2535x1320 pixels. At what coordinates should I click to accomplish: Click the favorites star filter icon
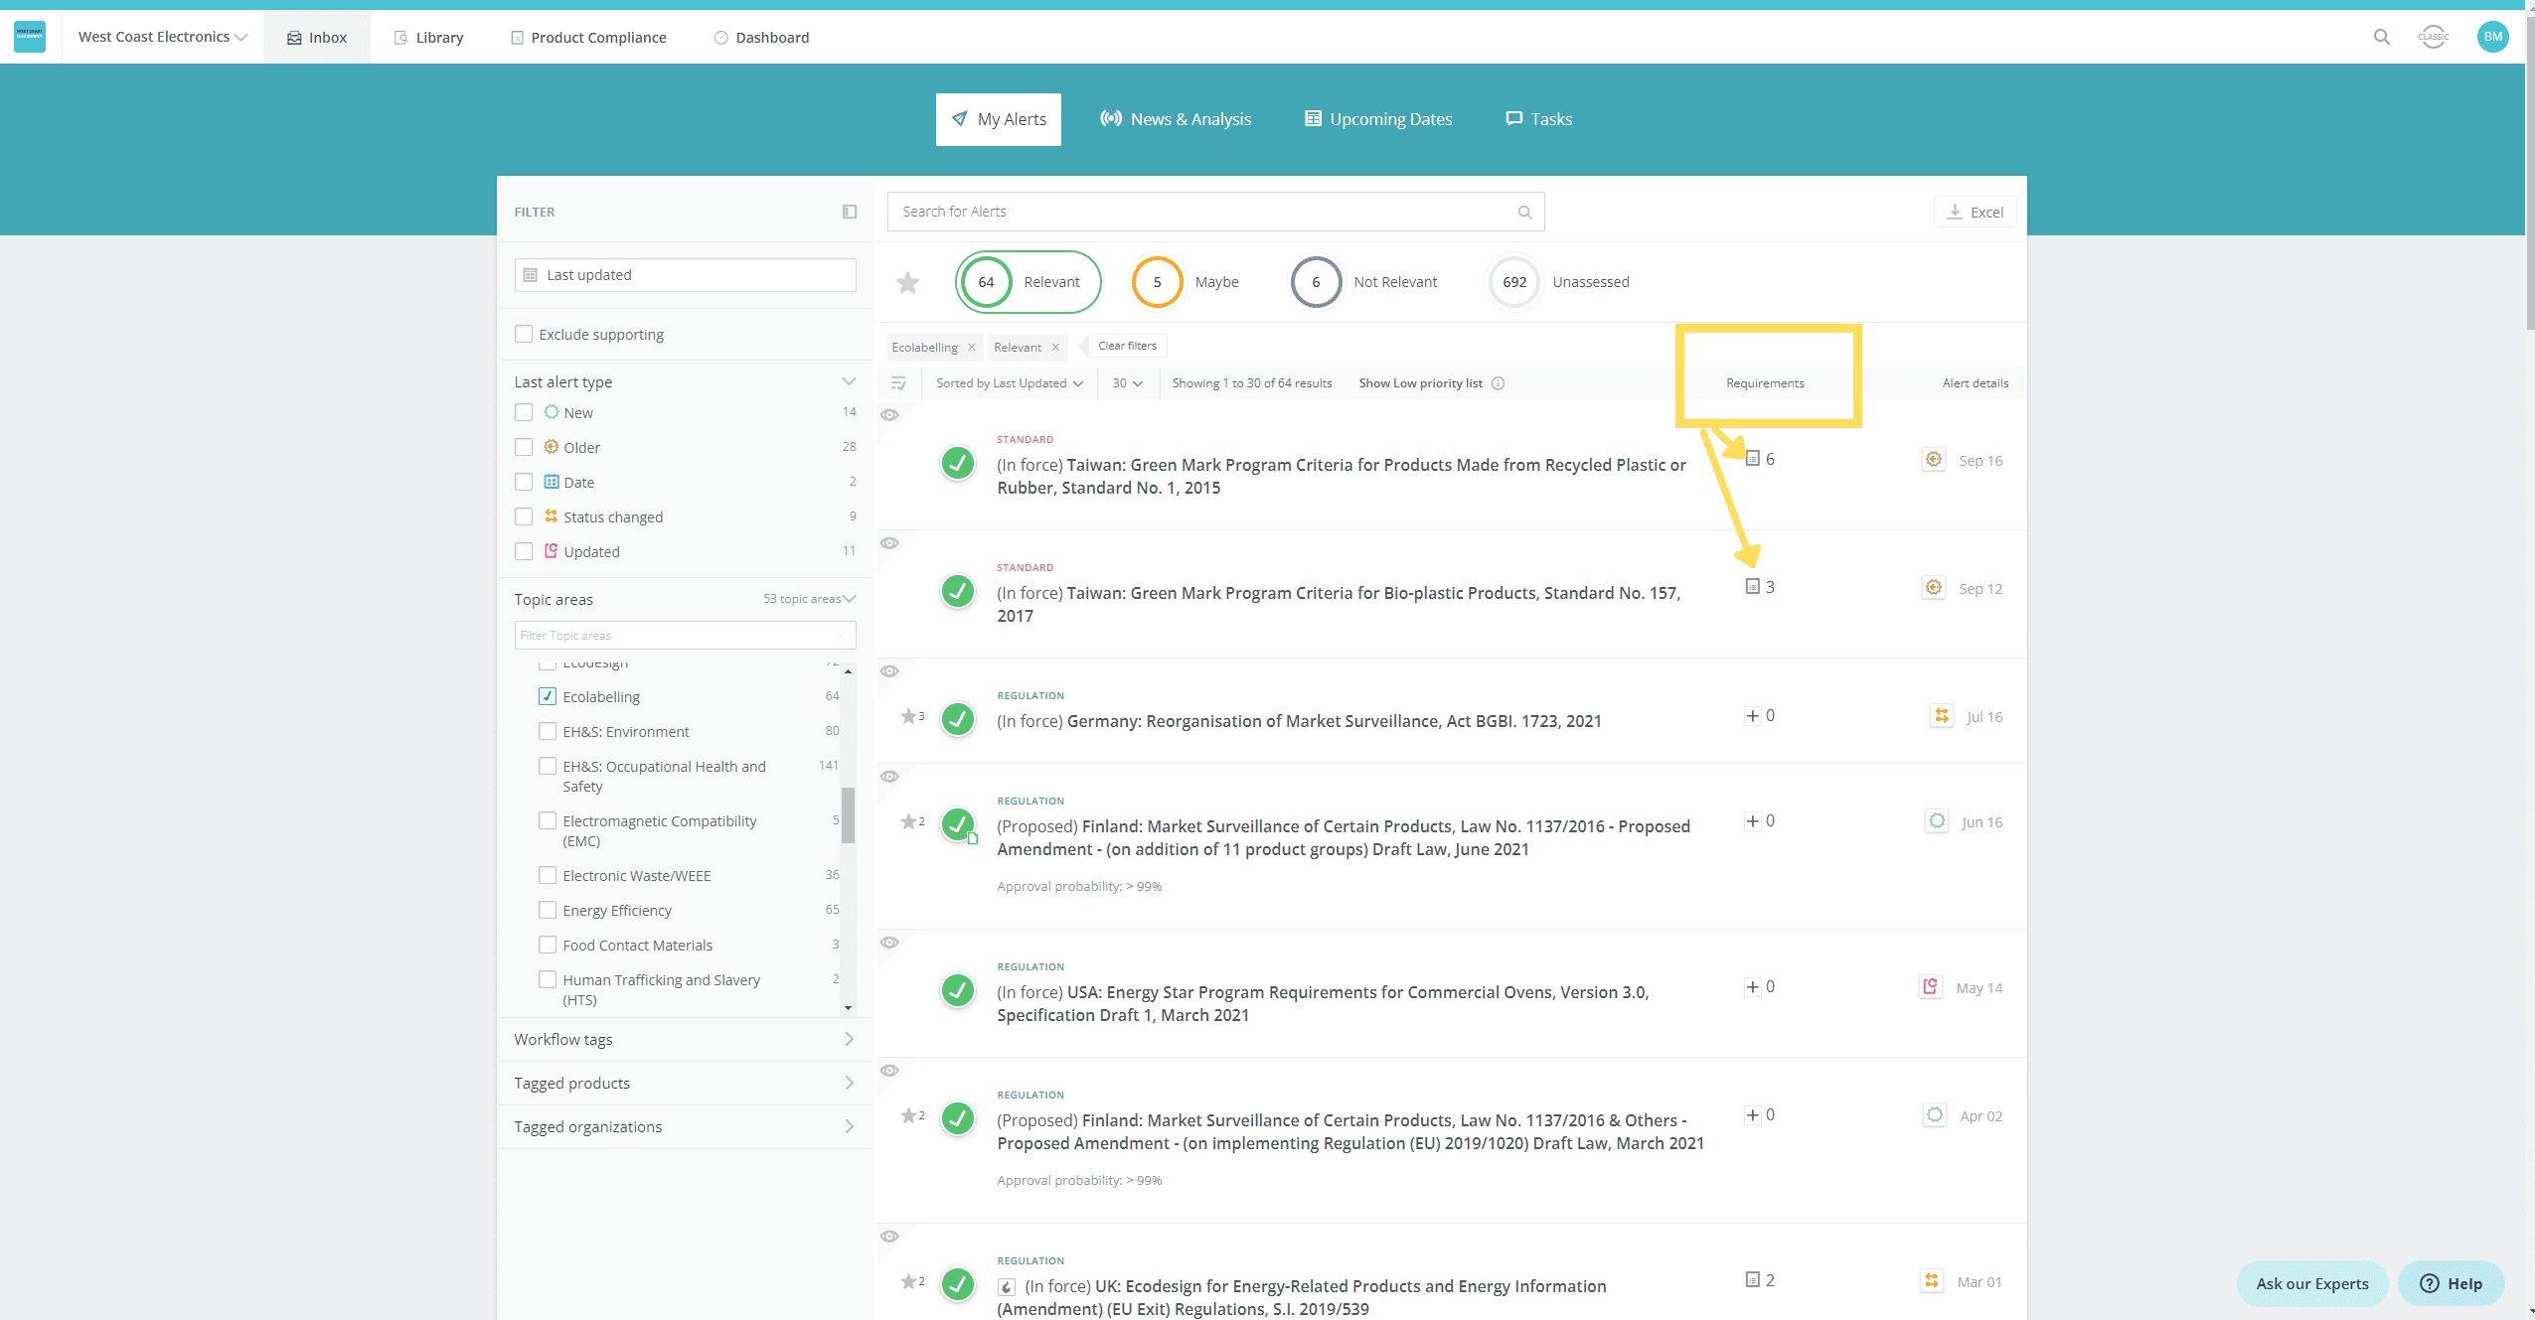point(907,283)
